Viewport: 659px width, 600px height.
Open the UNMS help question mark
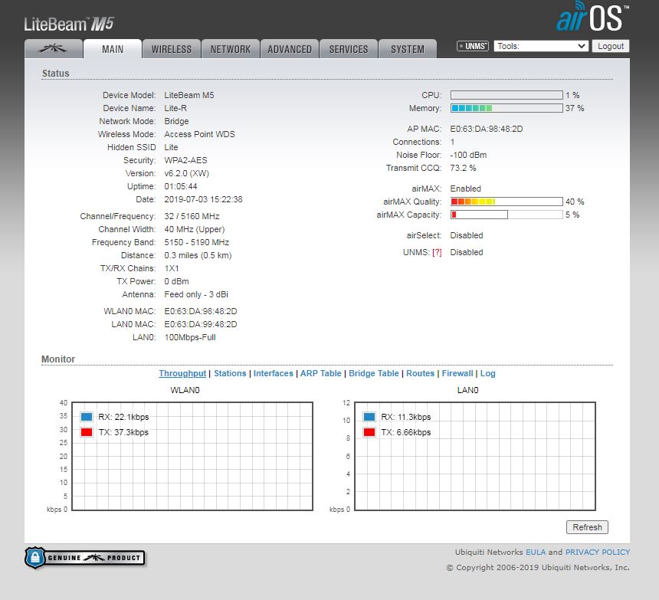[x=437, y=252]
